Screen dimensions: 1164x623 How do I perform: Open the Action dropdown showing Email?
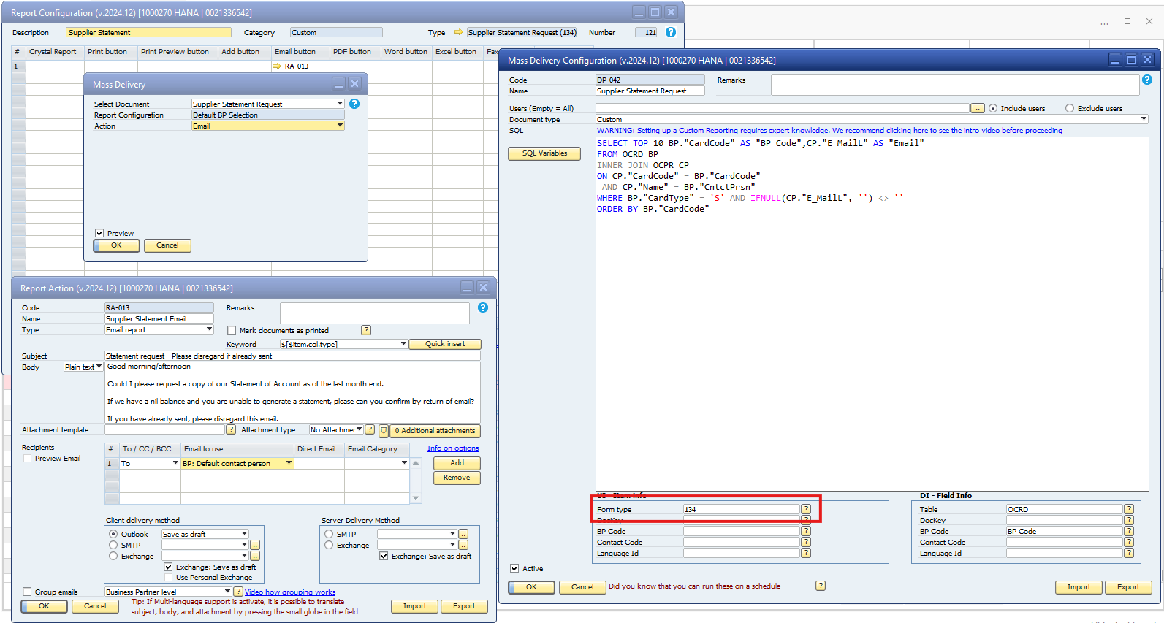coord(340,126)
